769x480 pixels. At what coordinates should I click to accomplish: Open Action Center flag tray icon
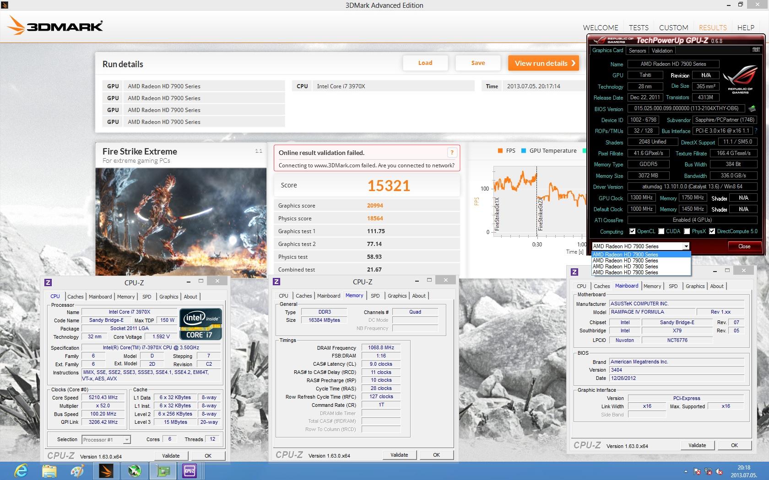(x=697, y=471)
